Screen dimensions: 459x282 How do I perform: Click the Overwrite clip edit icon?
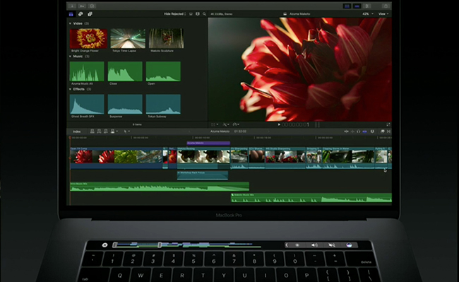click(x=113, y=131)
